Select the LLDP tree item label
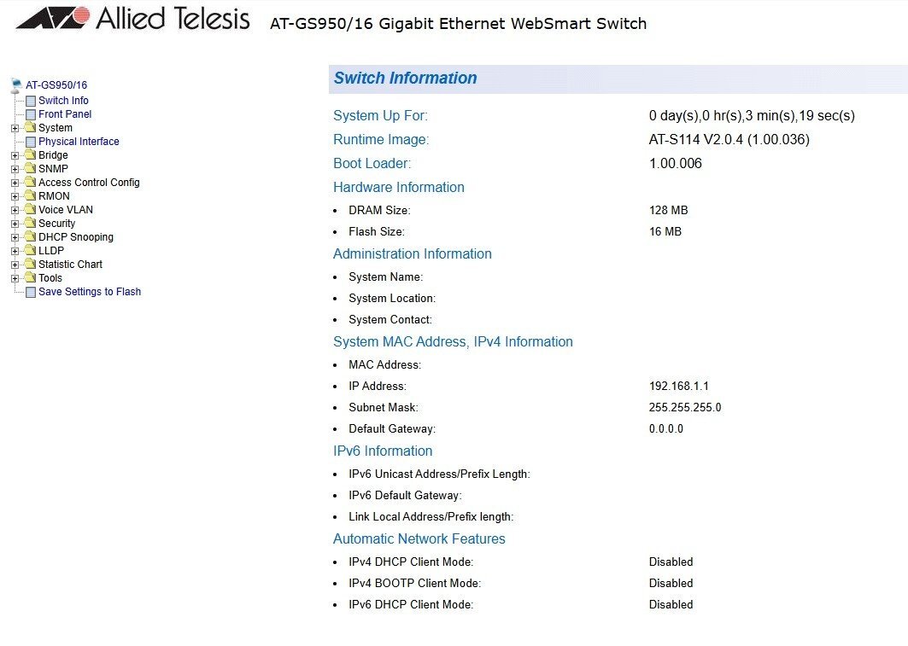This screenshot has width=908, height=646. (51, 251)
